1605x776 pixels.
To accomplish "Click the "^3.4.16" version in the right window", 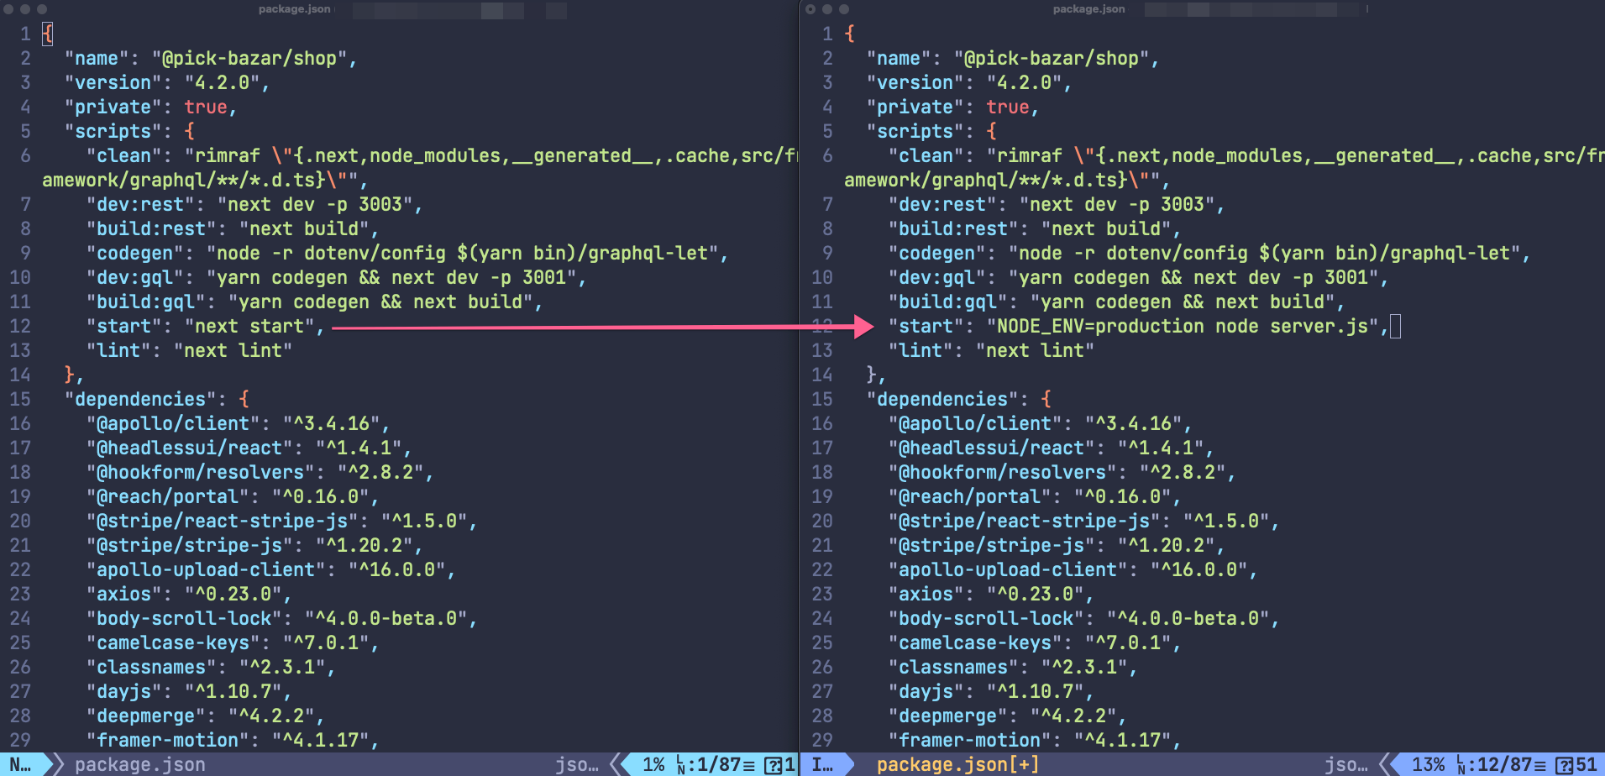I will pyautogui.click(x=1133, y=423).
